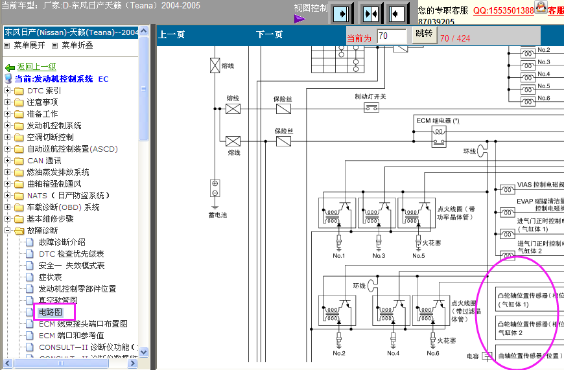The image size is (564, 370).
Task: Click the folder icon for CAN 通讯
Action: [x=19, y=161]
